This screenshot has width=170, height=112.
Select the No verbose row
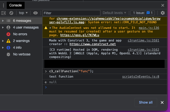click(21, 54)
